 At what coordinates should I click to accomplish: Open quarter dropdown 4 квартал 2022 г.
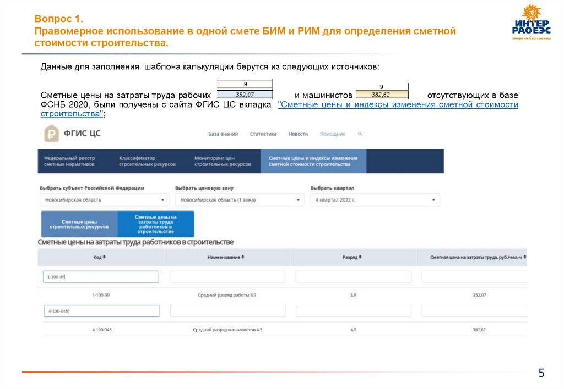tap(375, 200)
